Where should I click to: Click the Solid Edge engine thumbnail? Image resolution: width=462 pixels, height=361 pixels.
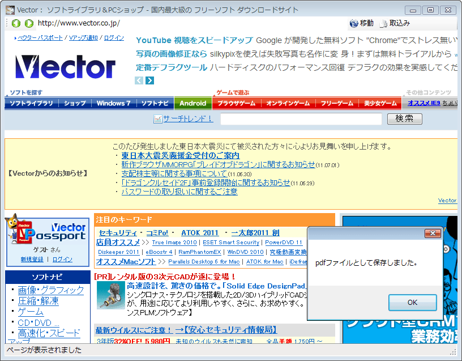(x=111, y=295)
